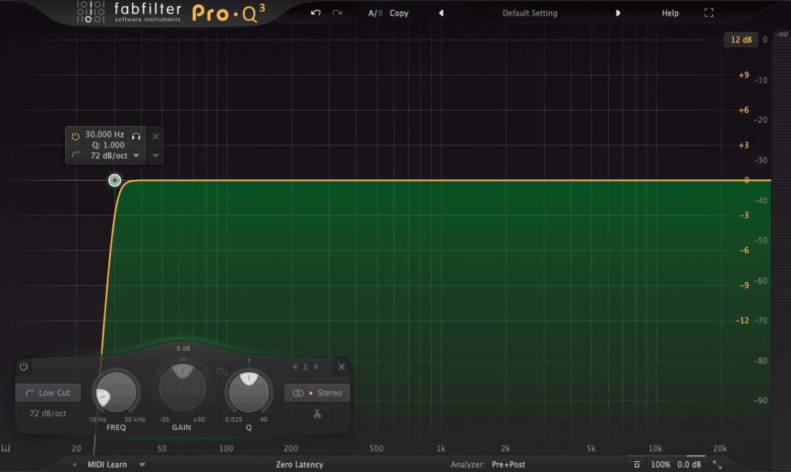Screen dimensions: 791x472
Task: Open 72 dB/oct slope dropdown in floating label
Action: [x=114, y=156]
